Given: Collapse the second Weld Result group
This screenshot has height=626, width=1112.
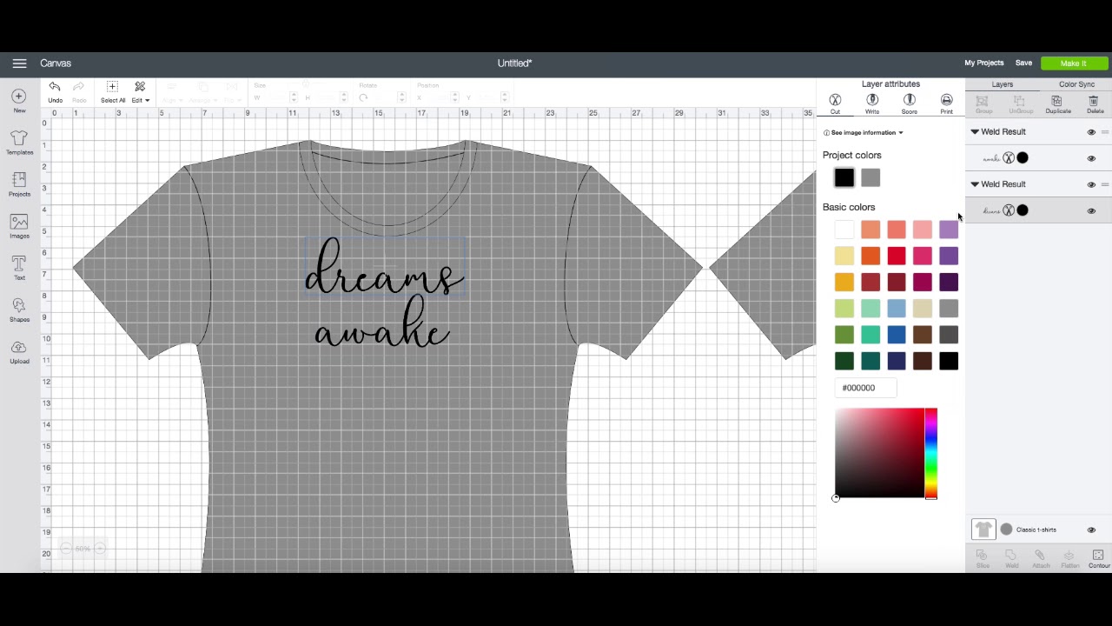Looking at the screenshot, I should 975,184.
